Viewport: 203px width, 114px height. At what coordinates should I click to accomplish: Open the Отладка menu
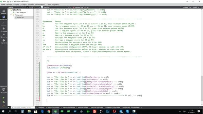tap(23, 4)
